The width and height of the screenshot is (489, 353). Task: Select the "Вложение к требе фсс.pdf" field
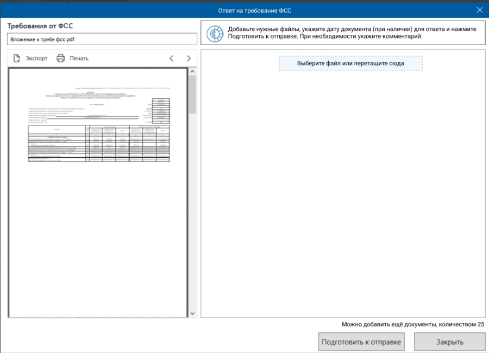tap(102, 39)
